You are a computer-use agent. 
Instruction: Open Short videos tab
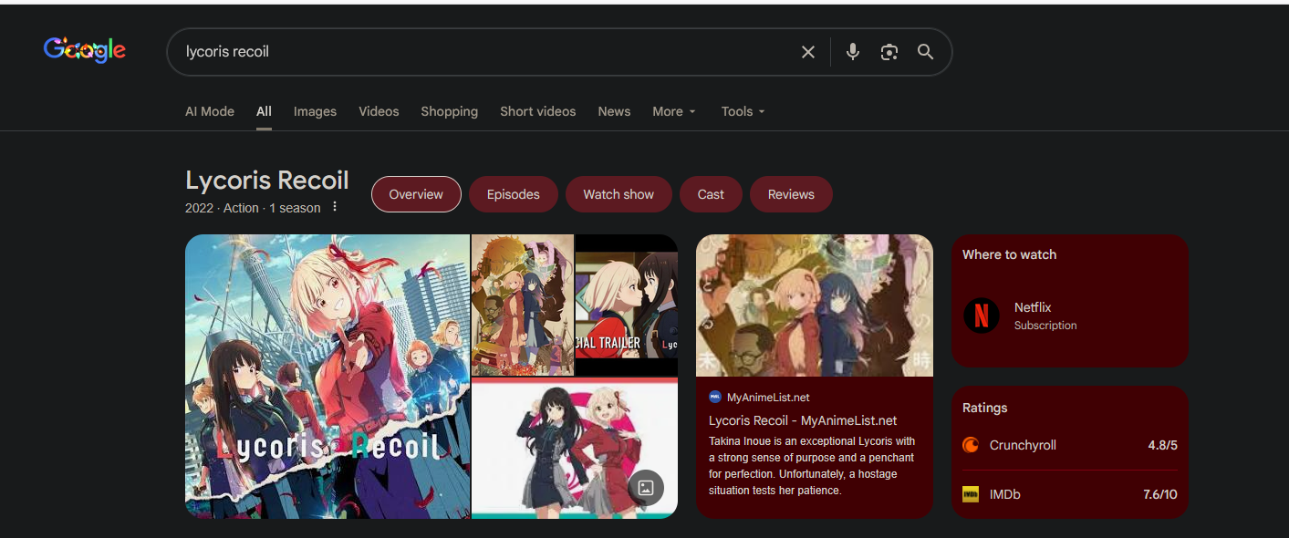[537, 111]
